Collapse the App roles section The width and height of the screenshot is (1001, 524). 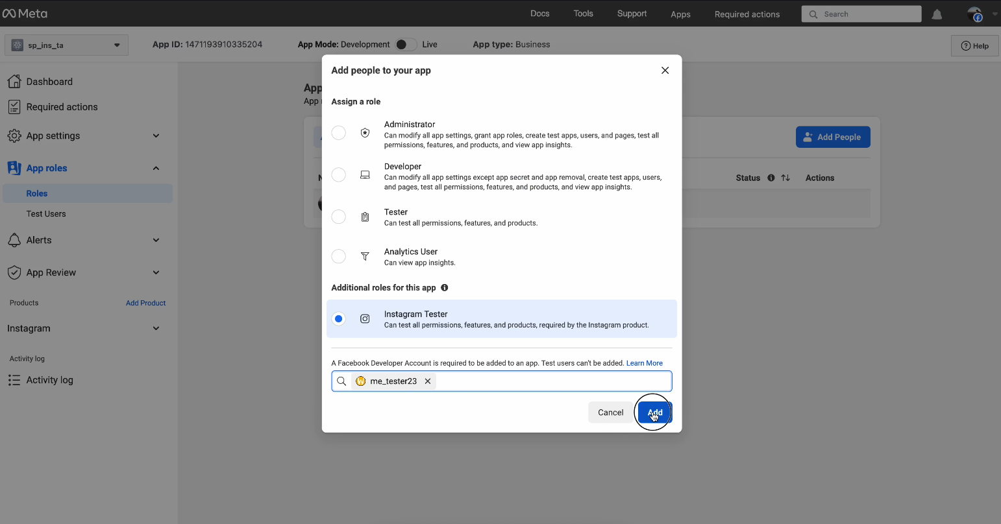pyautogui.click(x=156, y=168)
